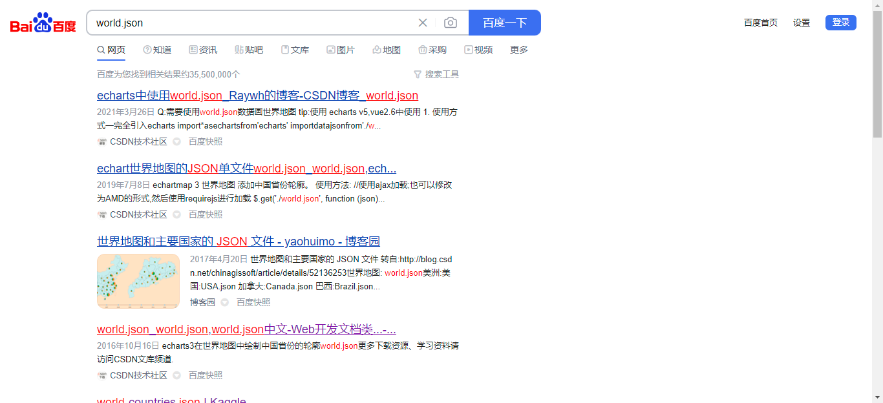This screenshot has width=883, height=403.
Task: Open 百度快照 for echart世界地图 result
Action: click(x=206, y=214)
